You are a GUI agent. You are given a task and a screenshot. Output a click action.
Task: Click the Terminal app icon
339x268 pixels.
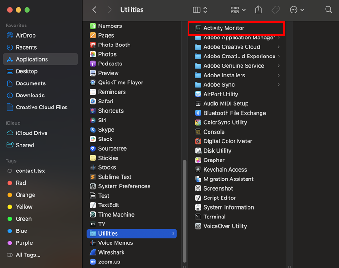(198, 217)
